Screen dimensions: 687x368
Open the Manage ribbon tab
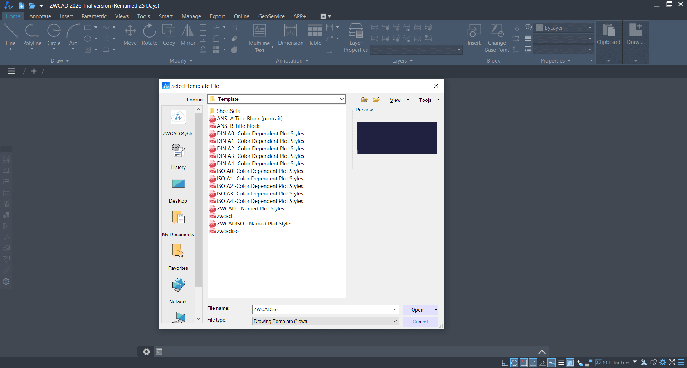coord(191,16)
